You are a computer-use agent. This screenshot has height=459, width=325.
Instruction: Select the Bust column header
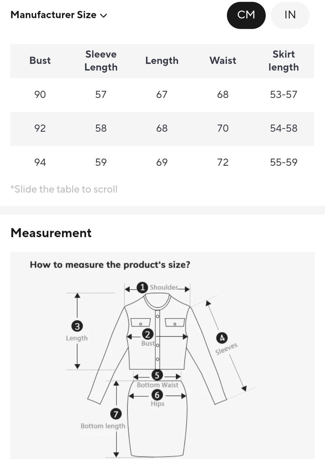coord(40,61)
